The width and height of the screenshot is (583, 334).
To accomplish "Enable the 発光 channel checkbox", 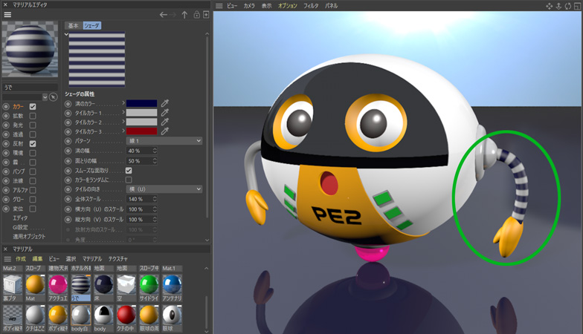I will click(x=33, y=125).
